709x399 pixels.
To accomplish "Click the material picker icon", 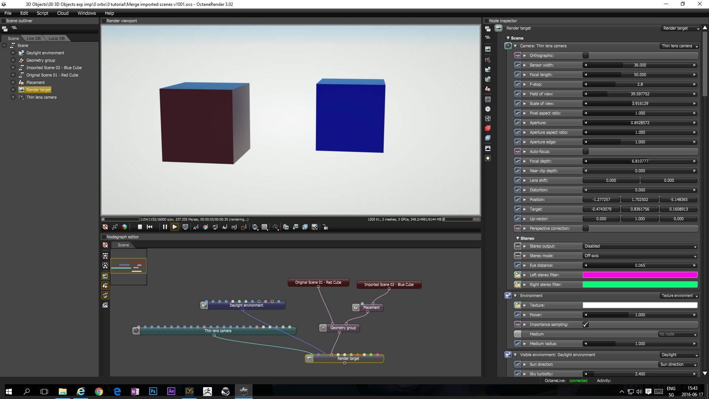I will tap(215, 227).
